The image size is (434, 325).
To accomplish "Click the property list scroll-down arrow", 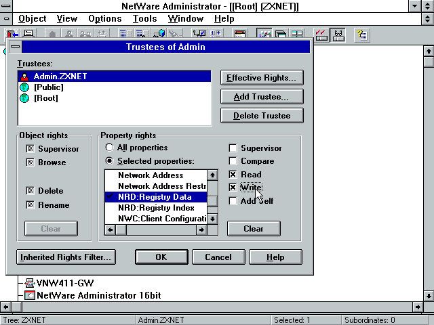I will 212,219.
